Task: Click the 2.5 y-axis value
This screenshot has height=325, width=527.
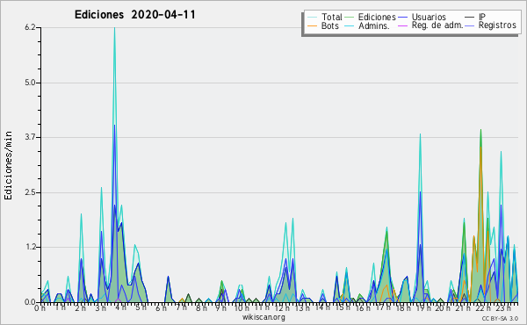Action: pos(30,192)
